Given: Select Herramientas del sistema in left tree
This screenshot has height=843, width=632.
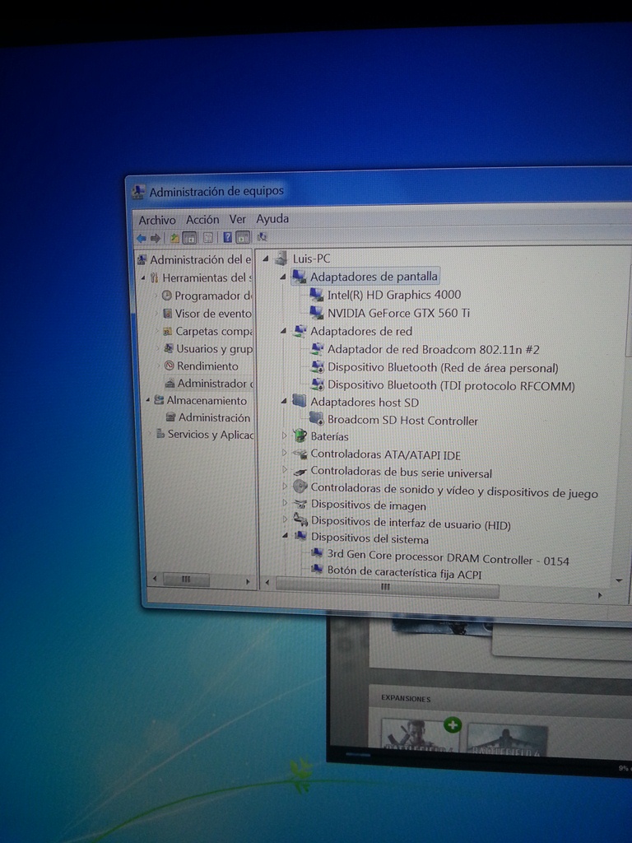Looking at the screenshot, I should point(207,277).
